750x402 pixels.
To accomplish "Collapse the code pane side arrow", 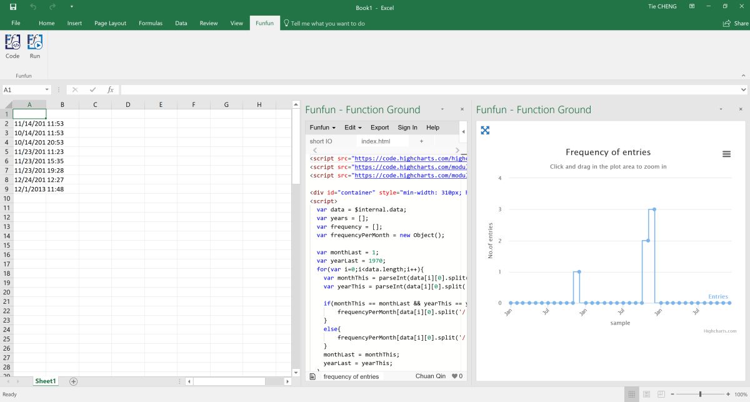I will click(x=463, y=131).
